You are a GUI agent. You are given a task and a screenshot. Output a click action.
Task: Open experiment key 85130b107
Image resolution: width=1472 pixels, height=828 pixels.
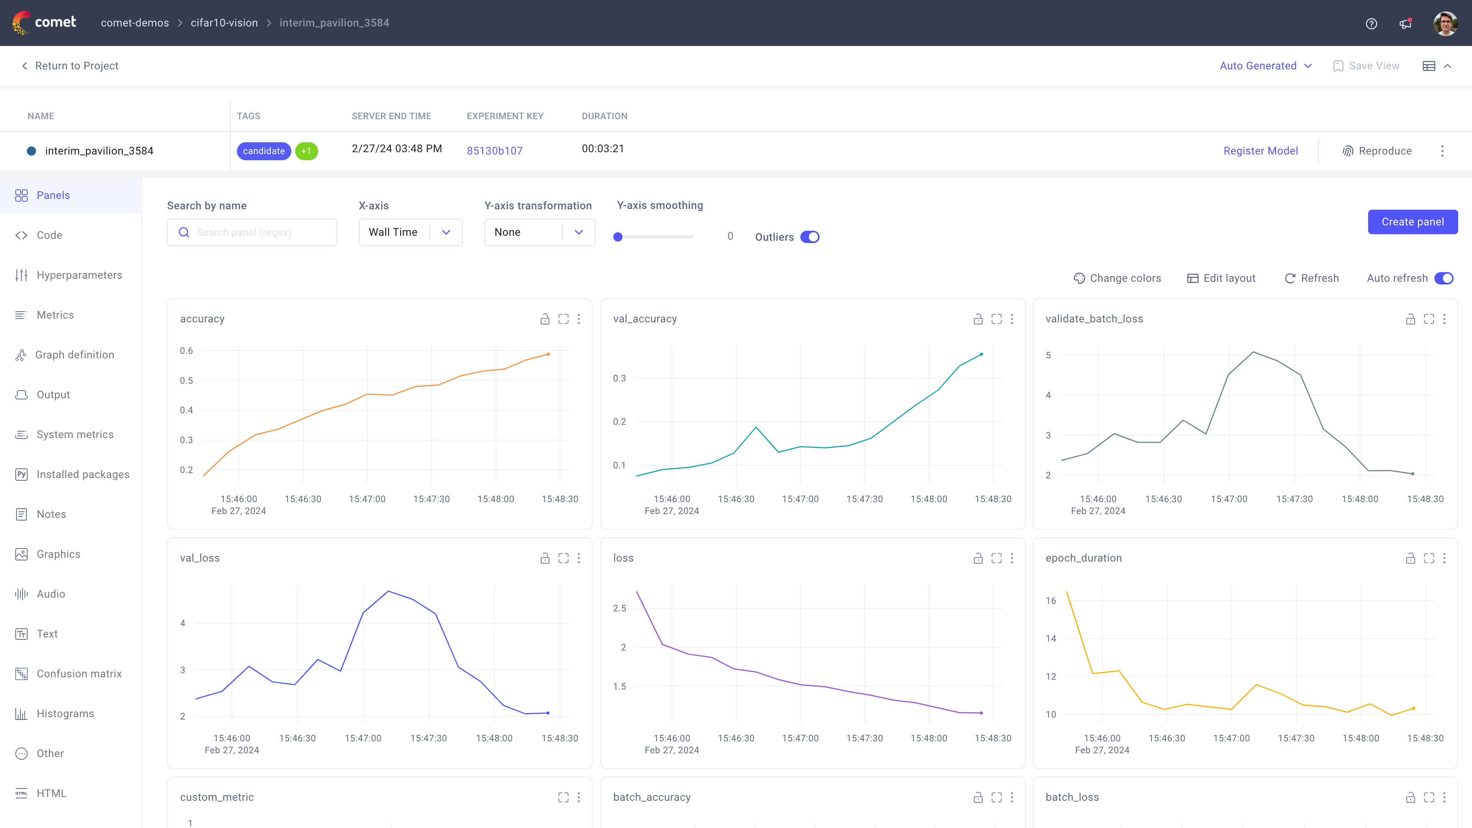[x=494, y=150]
